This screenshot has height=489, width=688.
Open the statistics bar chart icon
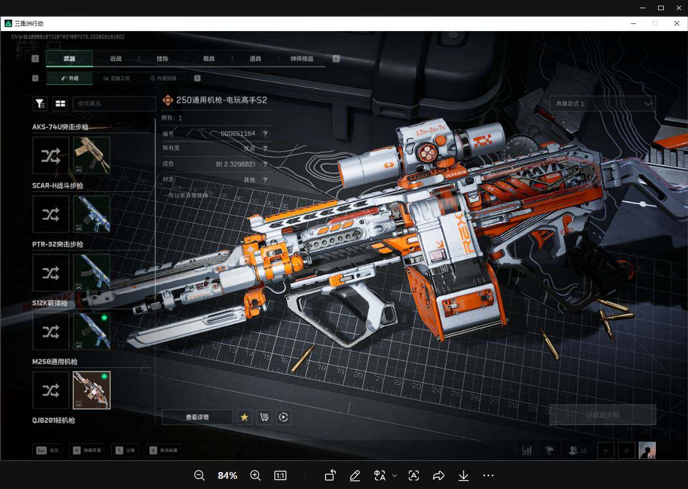[527, 451]
